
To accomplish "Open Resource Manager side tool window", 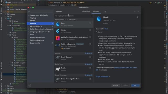I will [1, 23].
